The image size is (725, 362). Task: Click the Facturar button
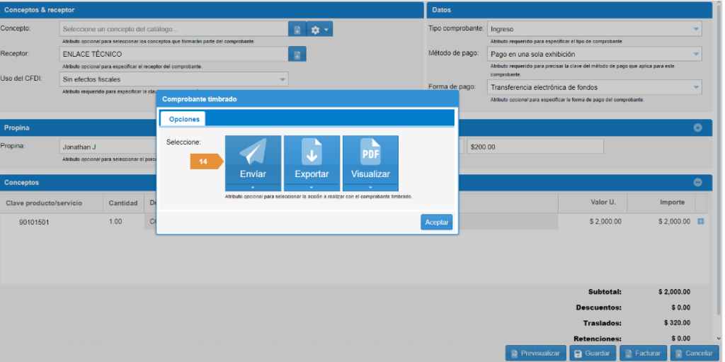(x=643, y=353)
